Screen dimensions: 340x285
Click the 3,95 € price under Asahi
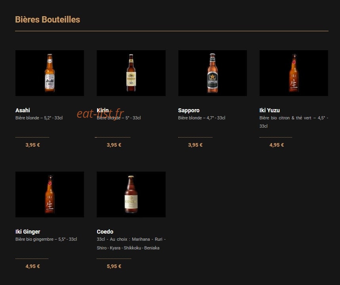(32, 145)
